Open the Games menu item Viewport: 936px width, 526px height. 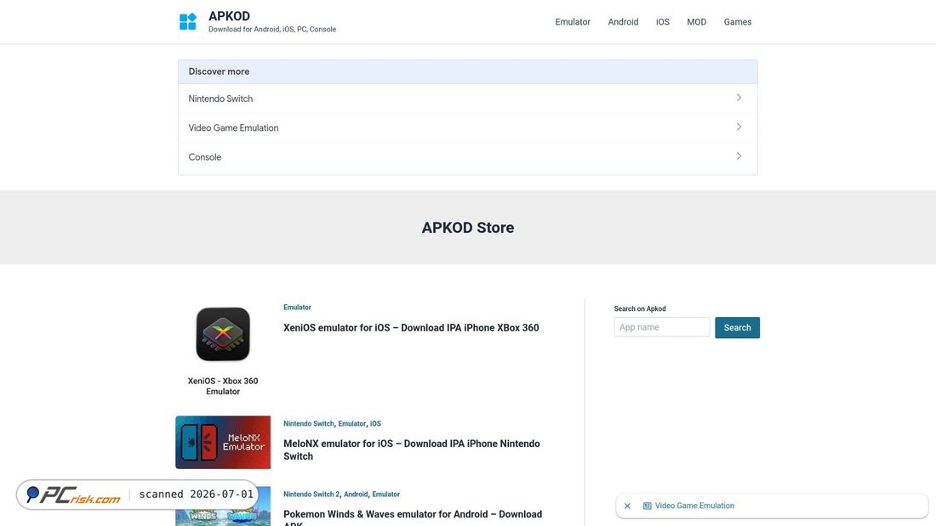coord(737,21)
